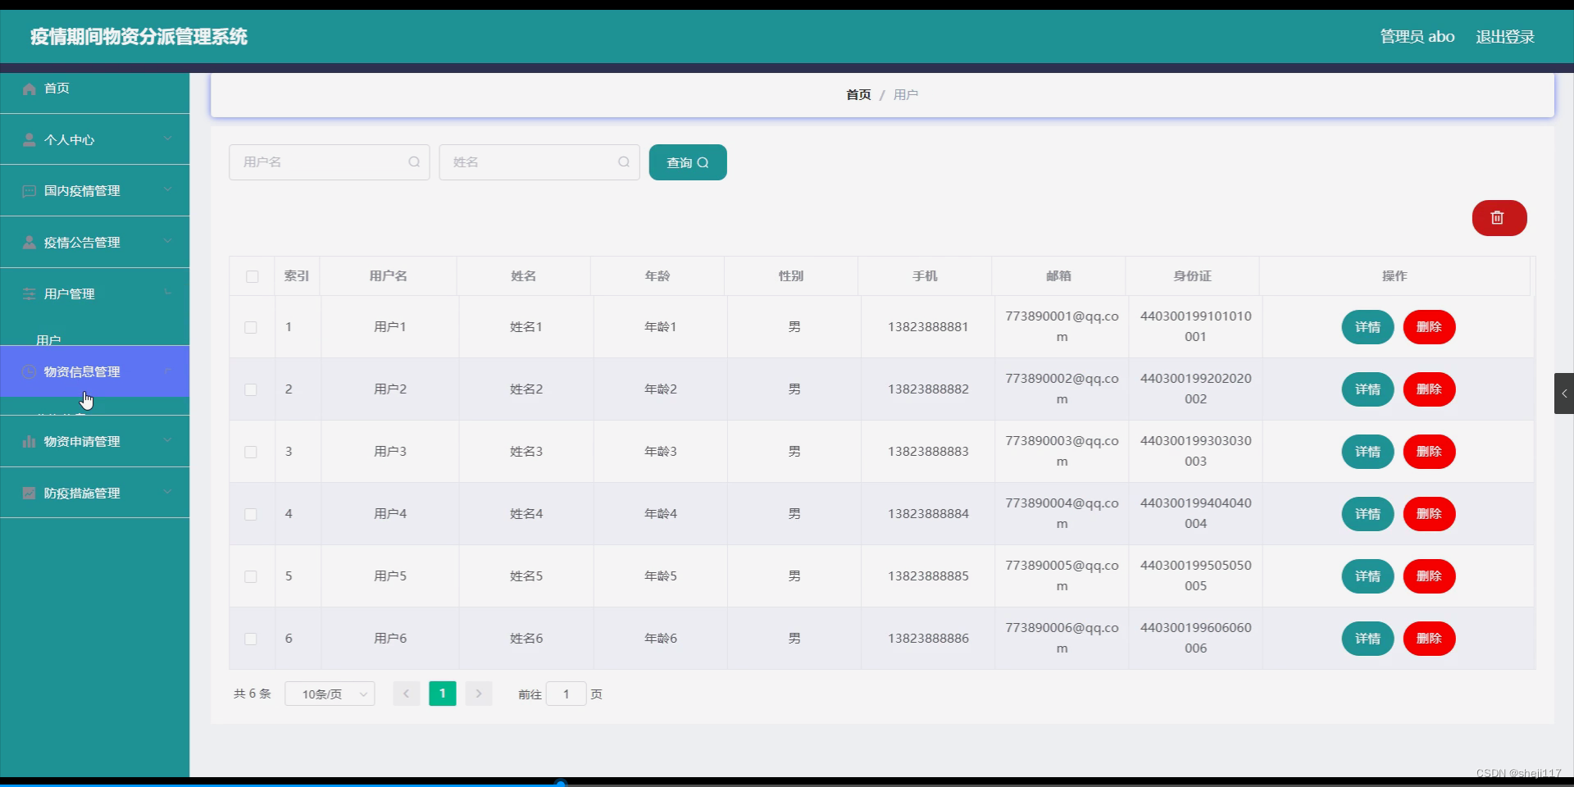Click the person icon beside 个人中心
This screenshot has height=787, width=1574.
tap(30, 139)
